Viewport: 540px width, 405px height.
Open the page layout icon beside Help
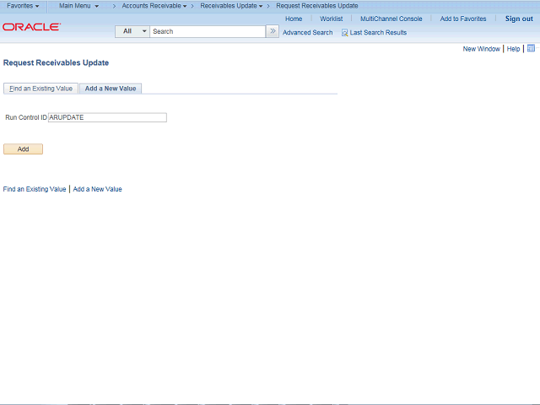click(531, 49)
